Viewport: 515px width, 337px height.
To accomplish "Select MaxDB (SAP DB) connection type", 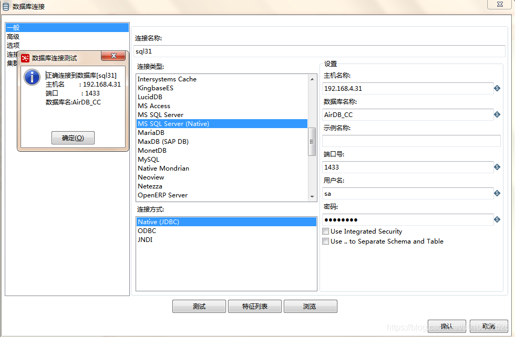I will 222,141.
